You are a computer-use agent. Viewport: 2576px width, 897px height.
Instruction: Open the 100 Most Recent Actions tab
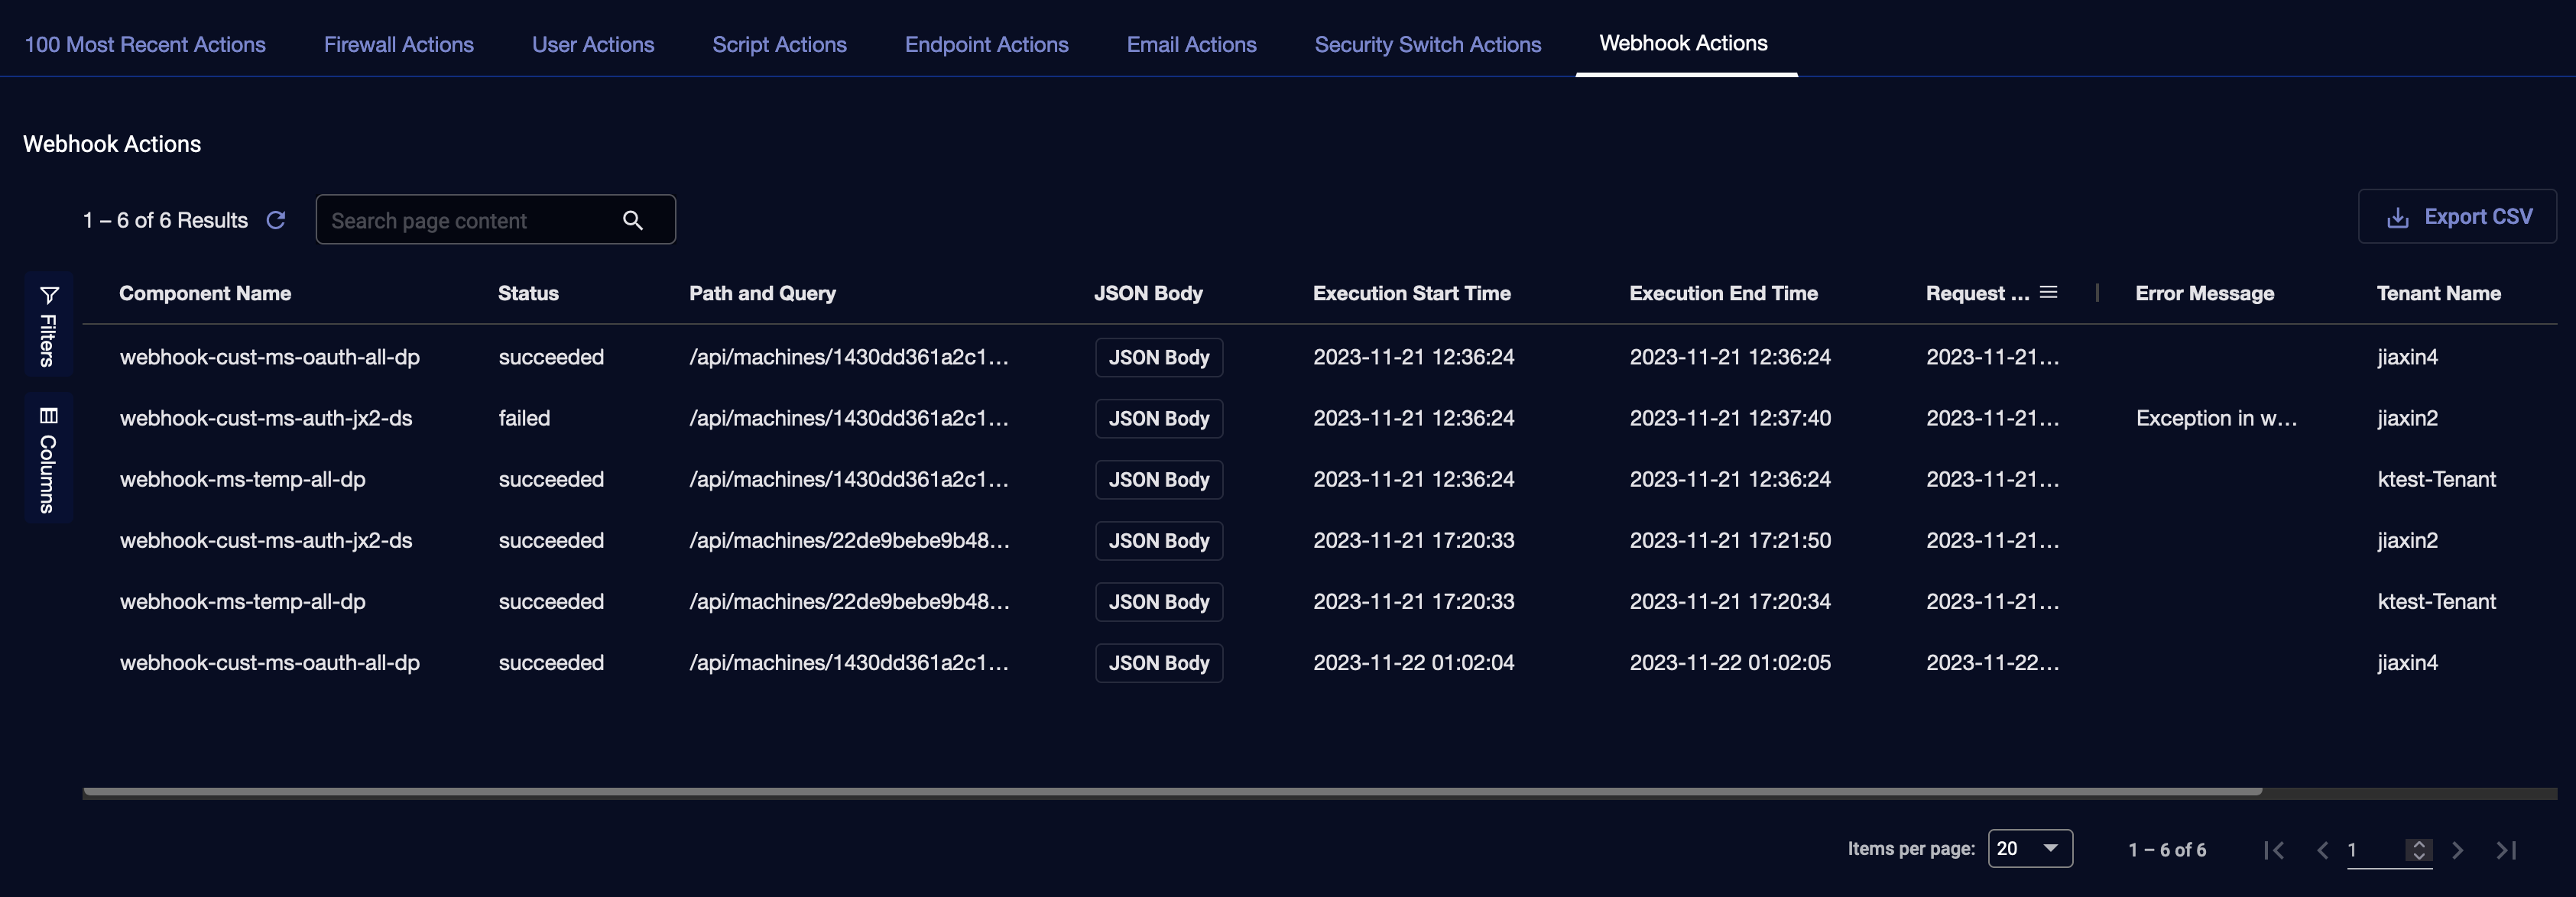click(145, 44)
